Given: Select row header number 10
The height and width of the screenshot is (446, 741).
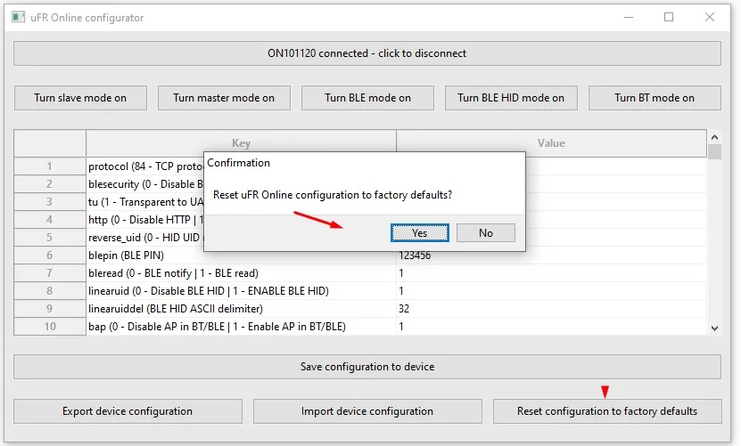Looking at the screenshot, I should click(x=50, y=327).
